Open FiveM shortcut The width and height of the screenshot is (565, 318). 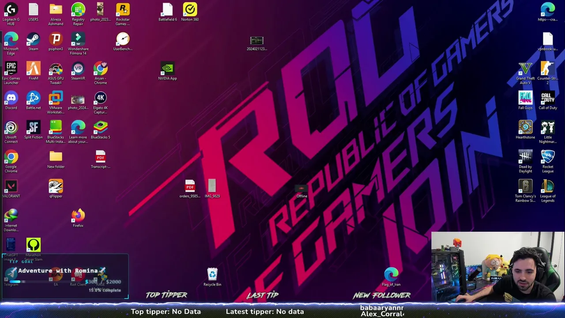coord(33,71)
